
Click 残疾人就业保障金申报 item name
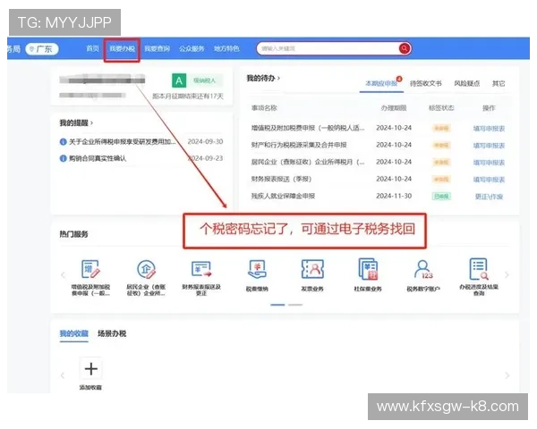[x=283, y=196]
